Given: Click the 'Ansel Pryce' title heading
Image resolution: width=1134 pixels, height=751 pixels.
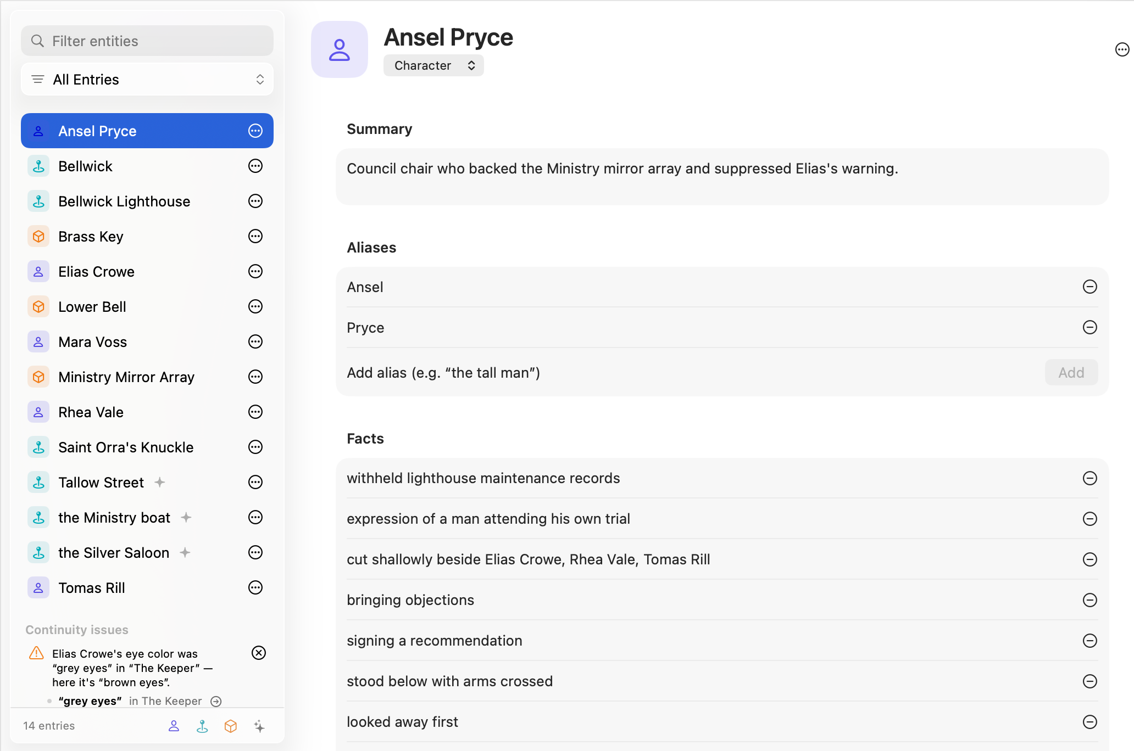Looking at the screenshot, I should coord(448,37).
